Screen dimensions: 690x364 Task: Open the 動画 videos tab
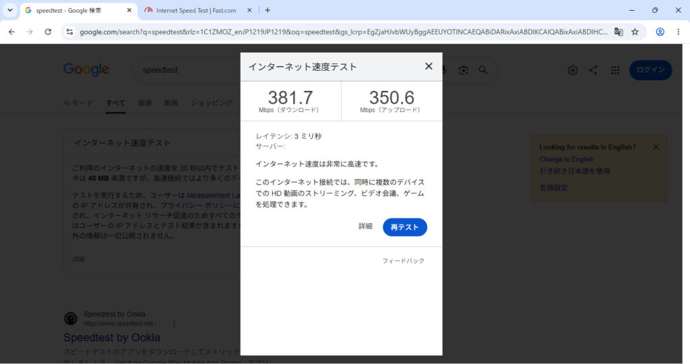tap(171, 103)
